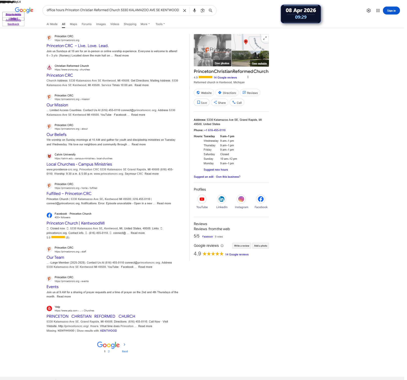Get Directions to the church
Viewport: 407px width, 380px height.
click(227, 93)
